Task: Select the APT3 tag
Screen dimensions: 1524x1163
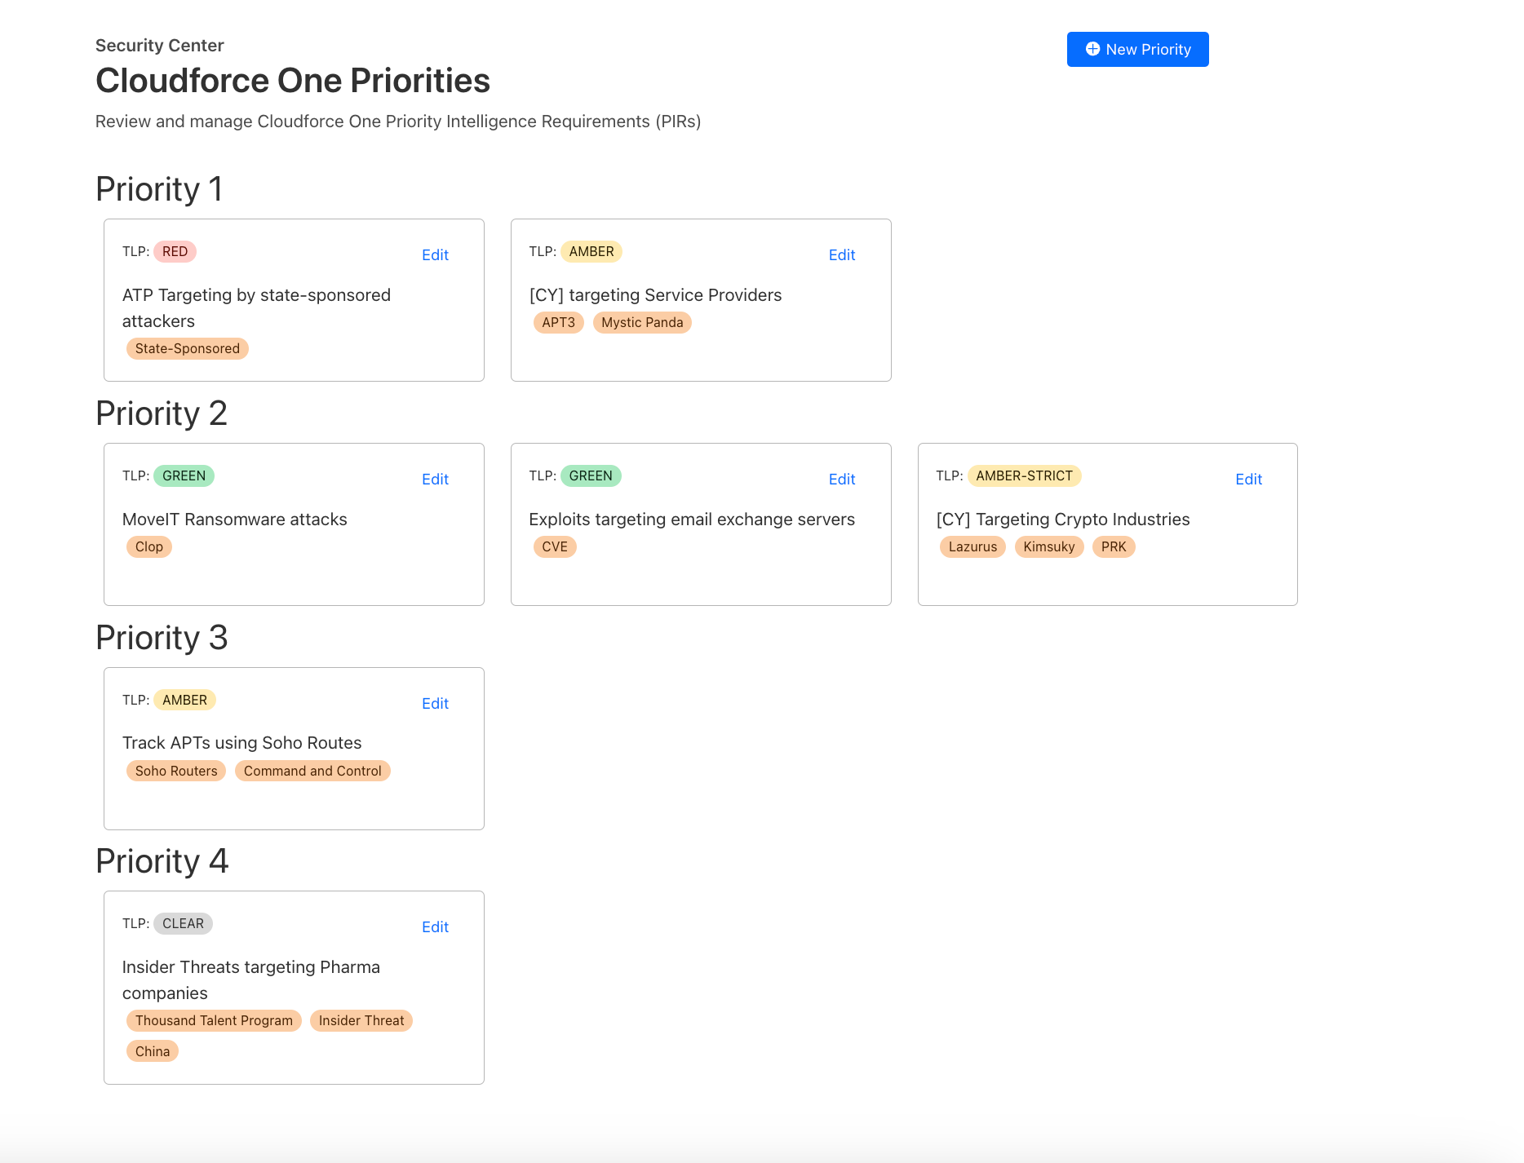Action: (559, 322)
